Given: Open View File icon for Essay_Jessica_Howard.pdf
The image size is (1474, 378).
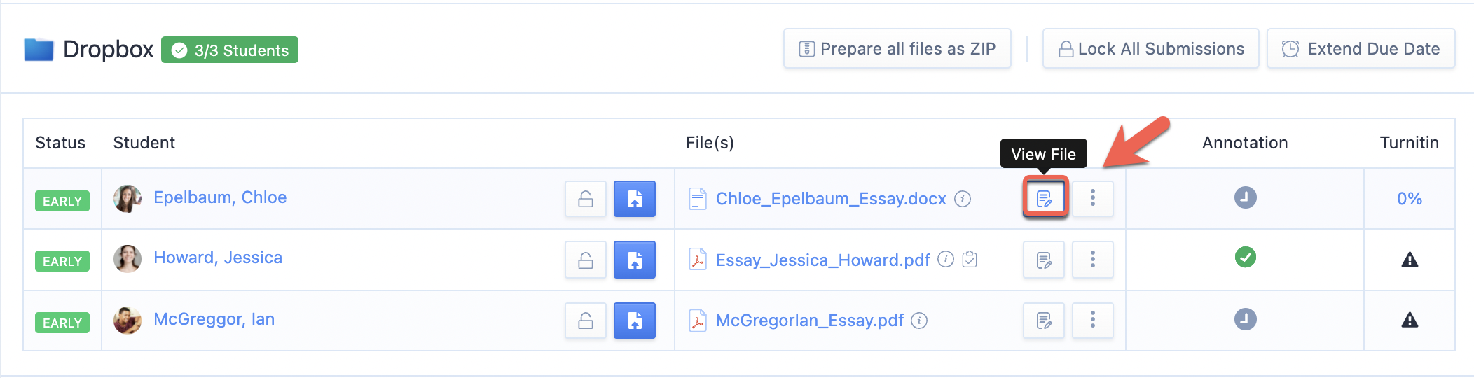Looking at the screenshot, I should (x=1044, y=260).
